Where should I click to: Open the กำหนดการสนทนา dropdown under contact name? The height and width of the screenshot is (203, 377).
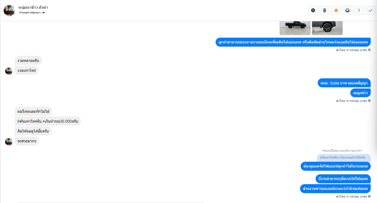pos(32,13)
